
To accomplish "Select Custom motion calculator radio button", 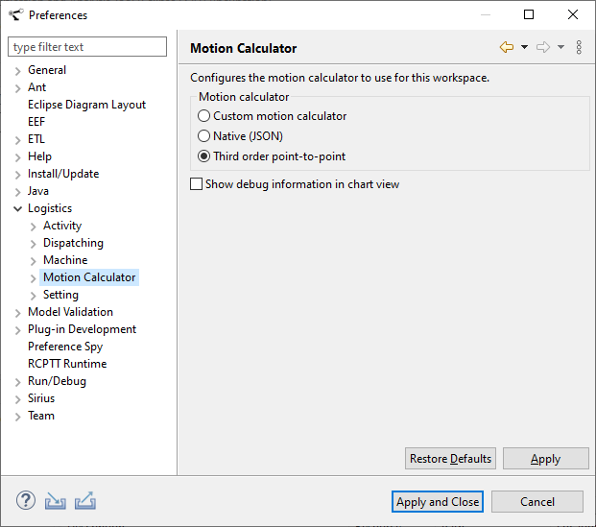I will tap(203, 116).
